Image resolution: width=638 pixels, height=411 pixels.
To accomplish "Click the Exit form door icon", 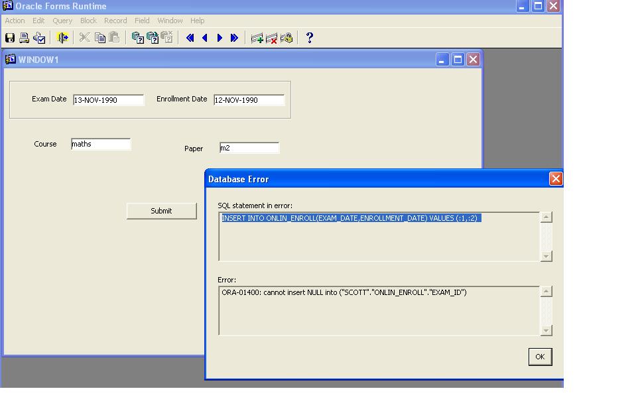I will 62,38.
